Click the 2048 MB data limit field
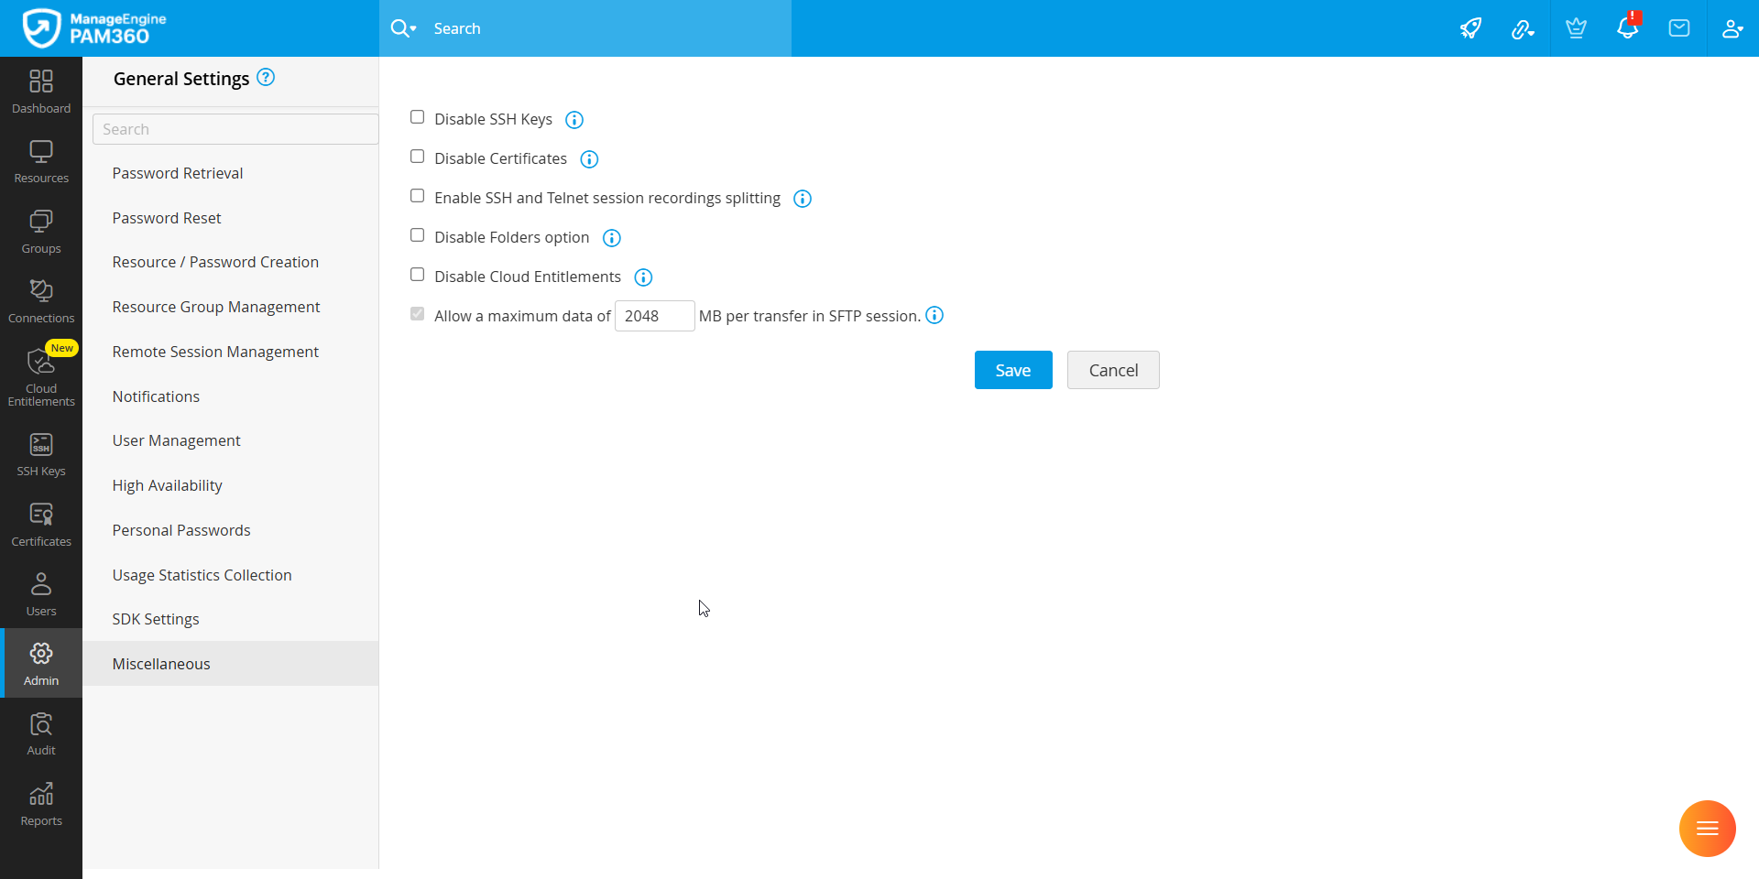 point(654,316)
